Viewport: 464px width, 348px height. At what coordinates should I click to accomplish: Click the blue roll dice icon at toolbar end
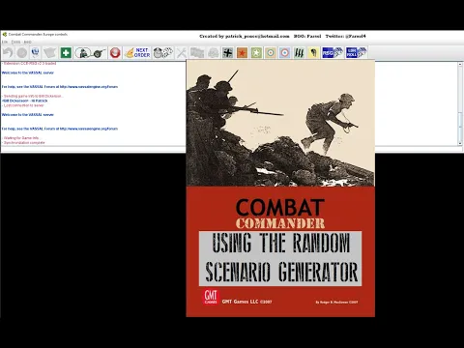356,52
